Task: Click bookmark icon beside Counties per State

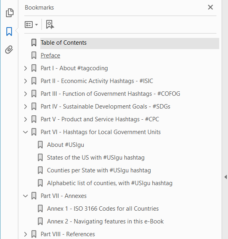Action: [40, 170]
